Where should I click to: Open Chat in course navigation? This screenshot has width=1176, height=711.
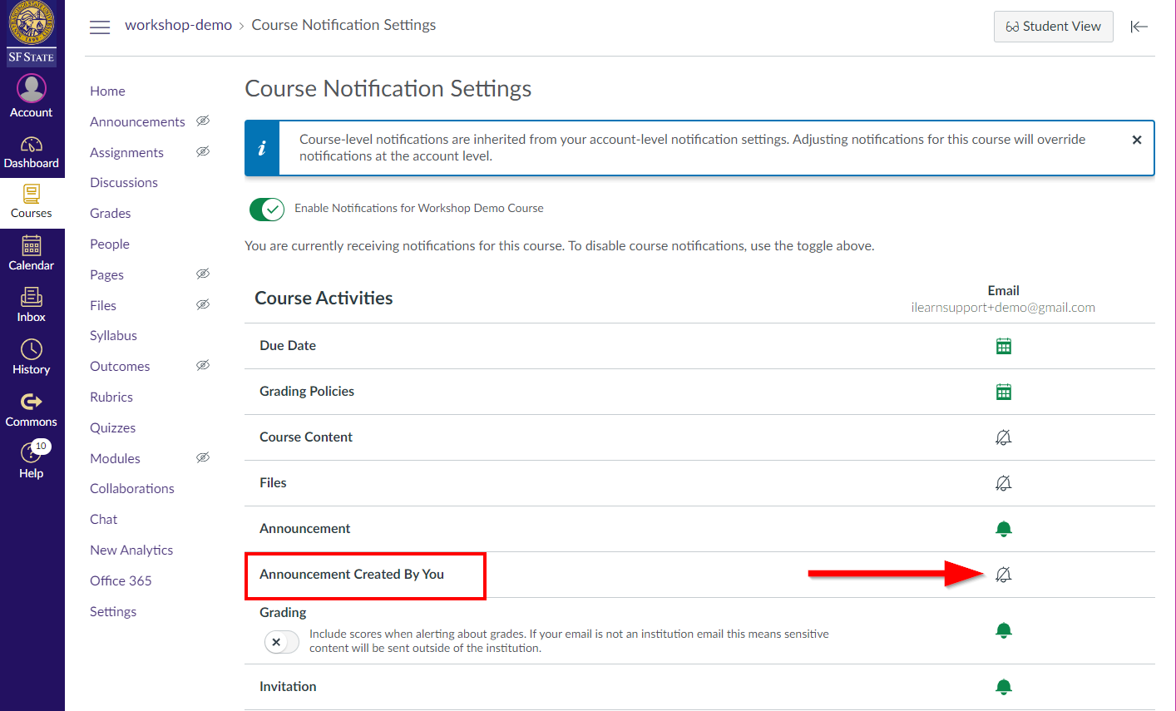104,519
